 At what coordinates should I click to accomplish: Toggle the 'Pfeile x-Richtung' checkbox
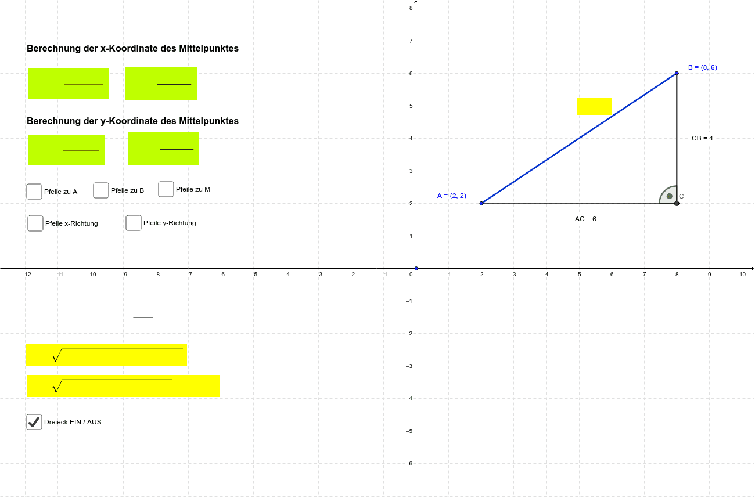click(35, 223)
